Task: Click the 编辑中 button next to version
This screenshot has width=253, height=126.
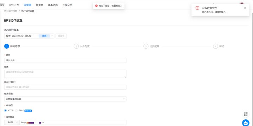Action: 61,36
